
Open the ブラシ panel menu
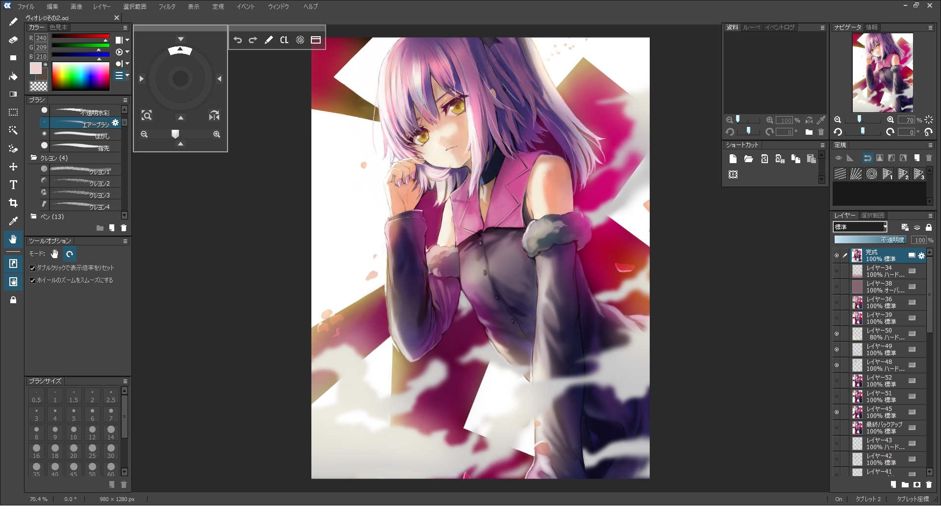pyautogui.click(x=125, y=100)
